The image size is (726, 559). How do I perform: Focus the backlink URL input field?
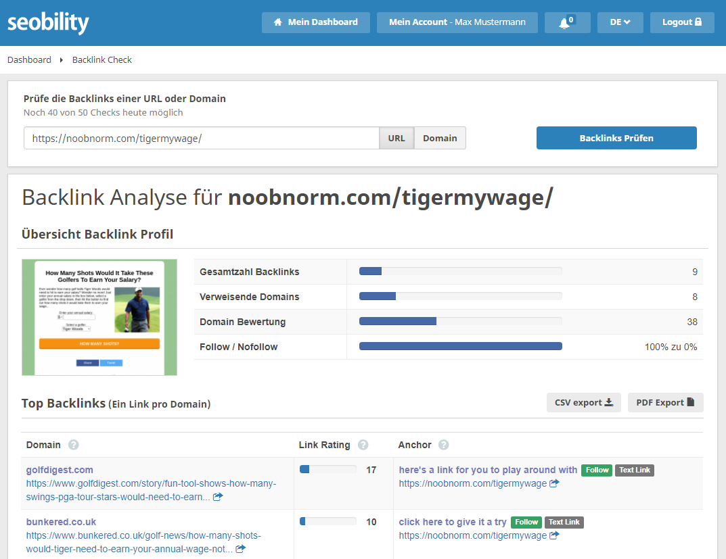point(202,139)
